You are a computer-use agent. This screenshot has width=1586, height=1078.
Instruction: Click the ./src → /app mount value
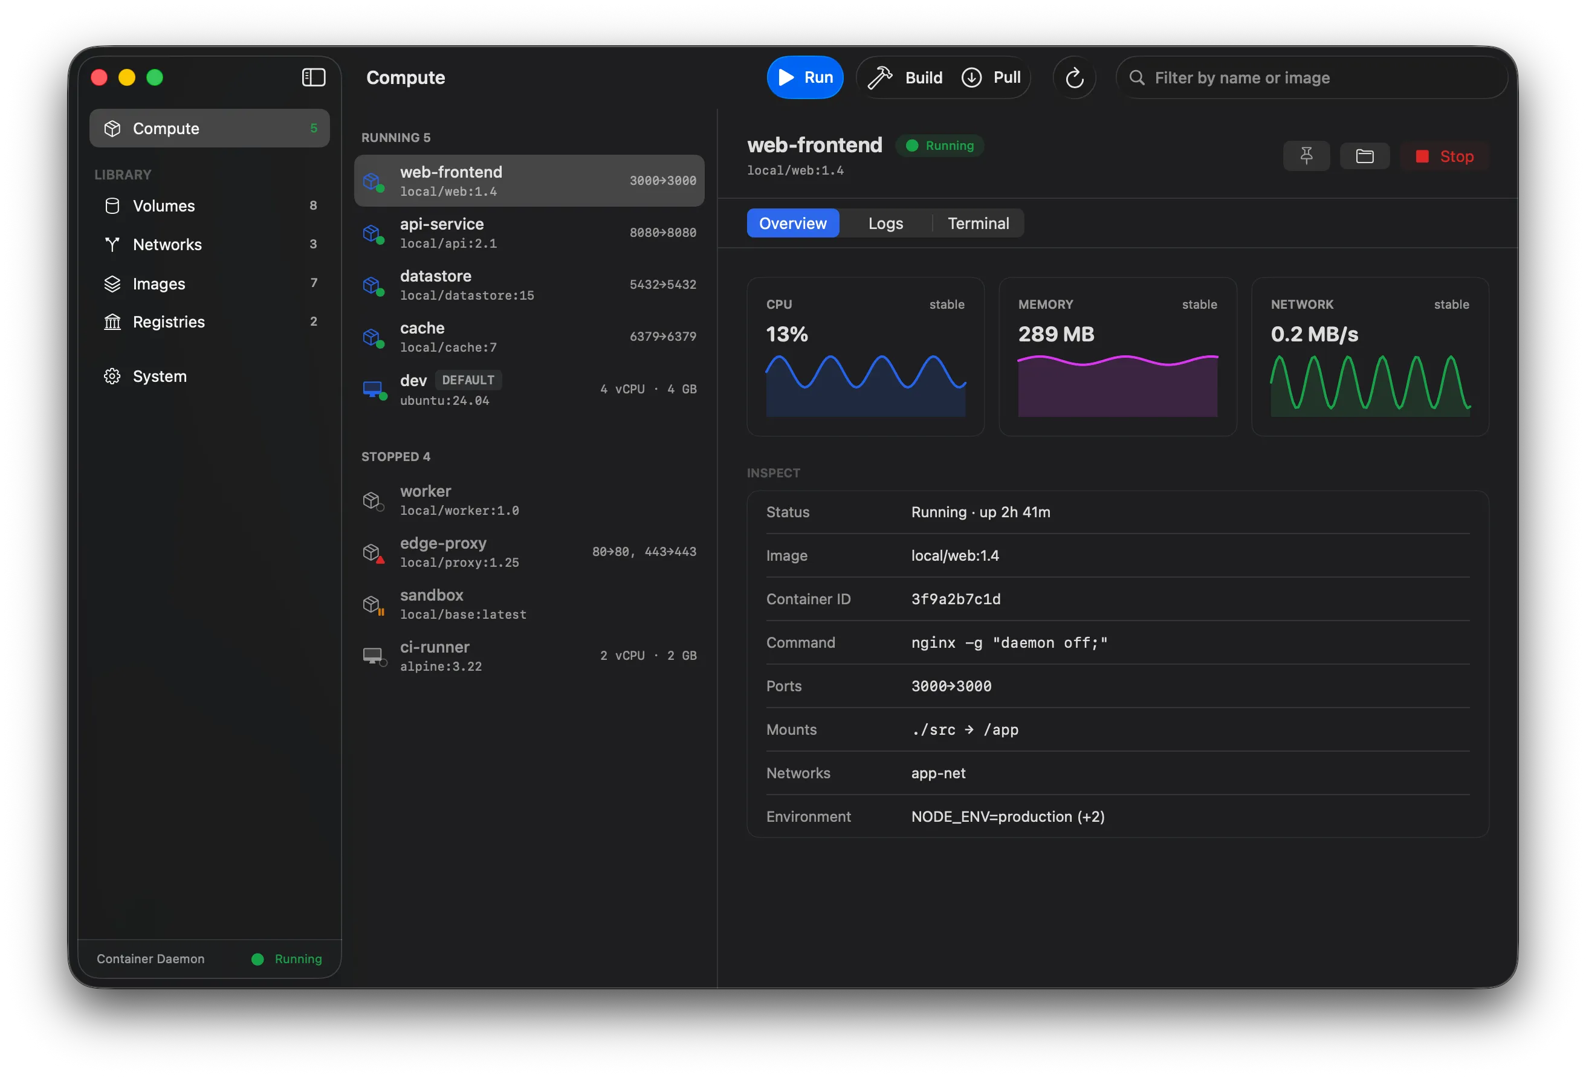964,729
